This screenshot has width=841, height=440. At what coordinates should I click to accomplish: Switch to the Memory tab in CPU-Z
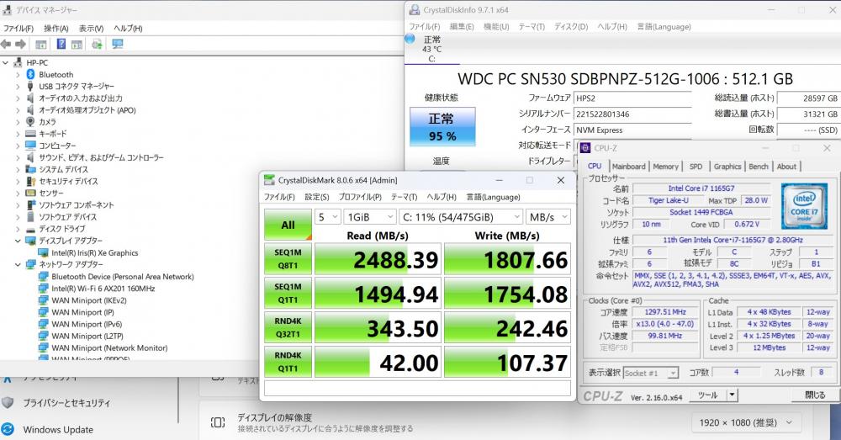click(x=665, y=167)
